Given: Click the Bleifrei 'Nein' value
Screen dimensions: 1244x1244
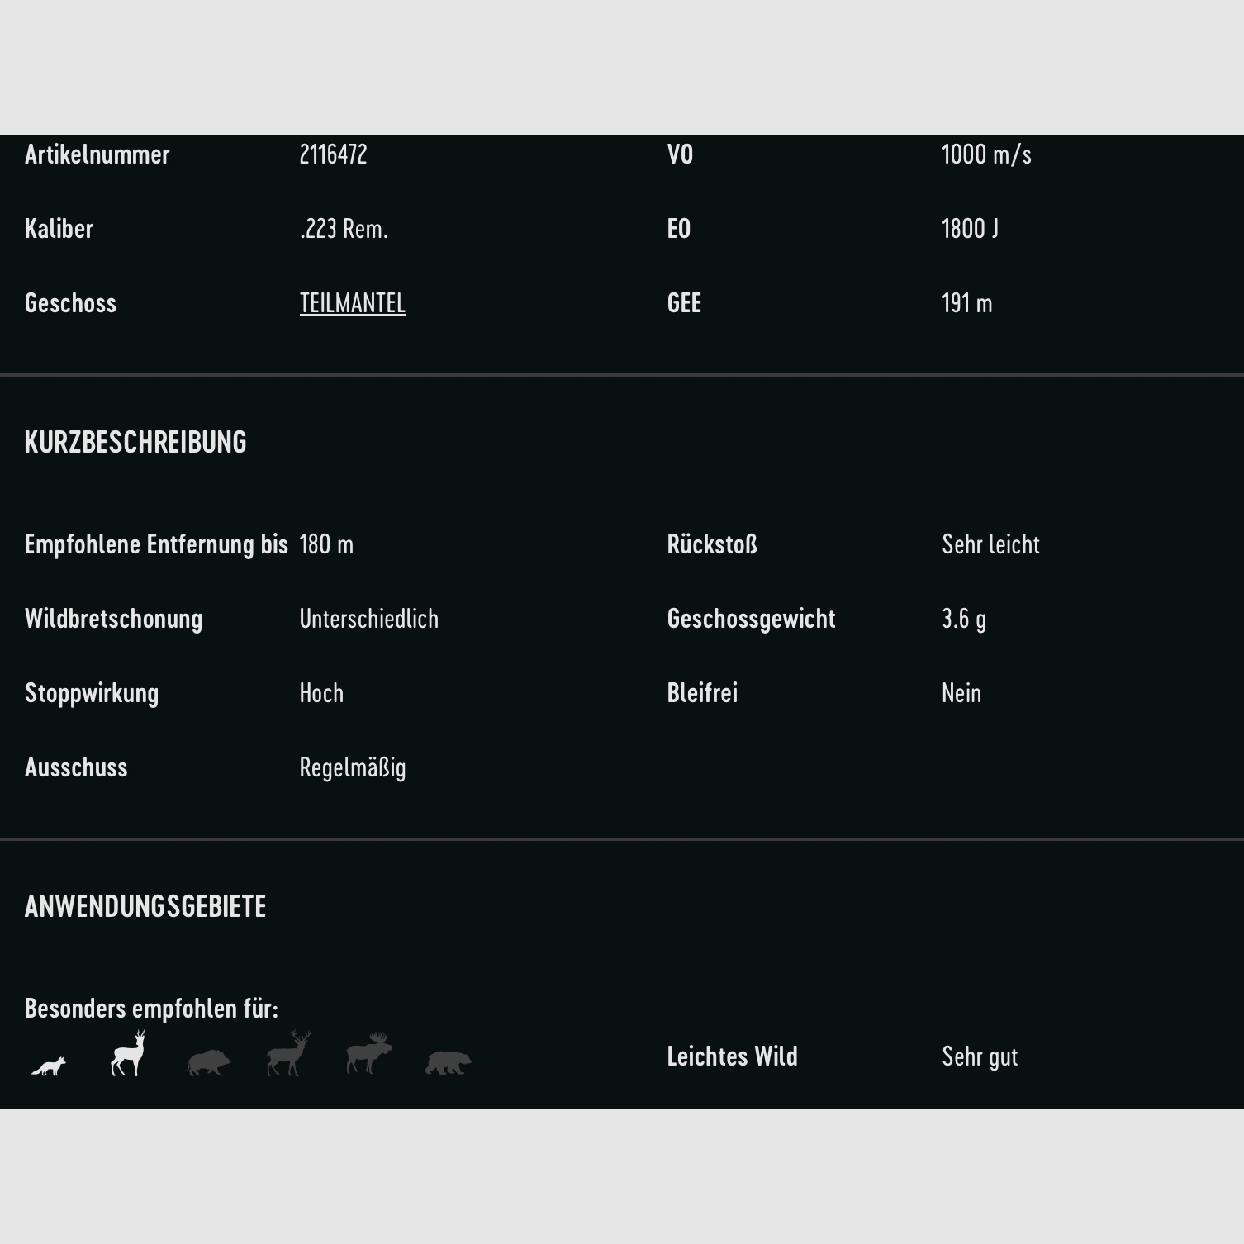Looking at the screenshot, I should coord(961,693).
